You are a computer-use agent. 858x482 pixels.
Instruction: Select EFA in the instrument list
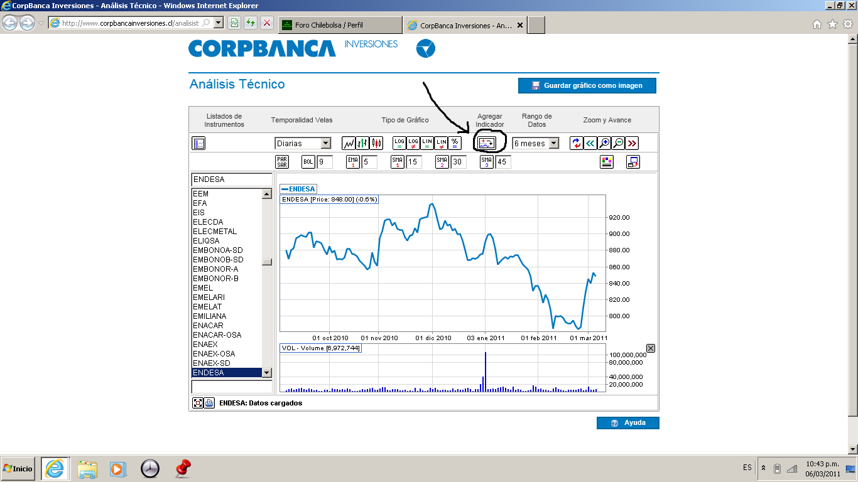point(227,203)
